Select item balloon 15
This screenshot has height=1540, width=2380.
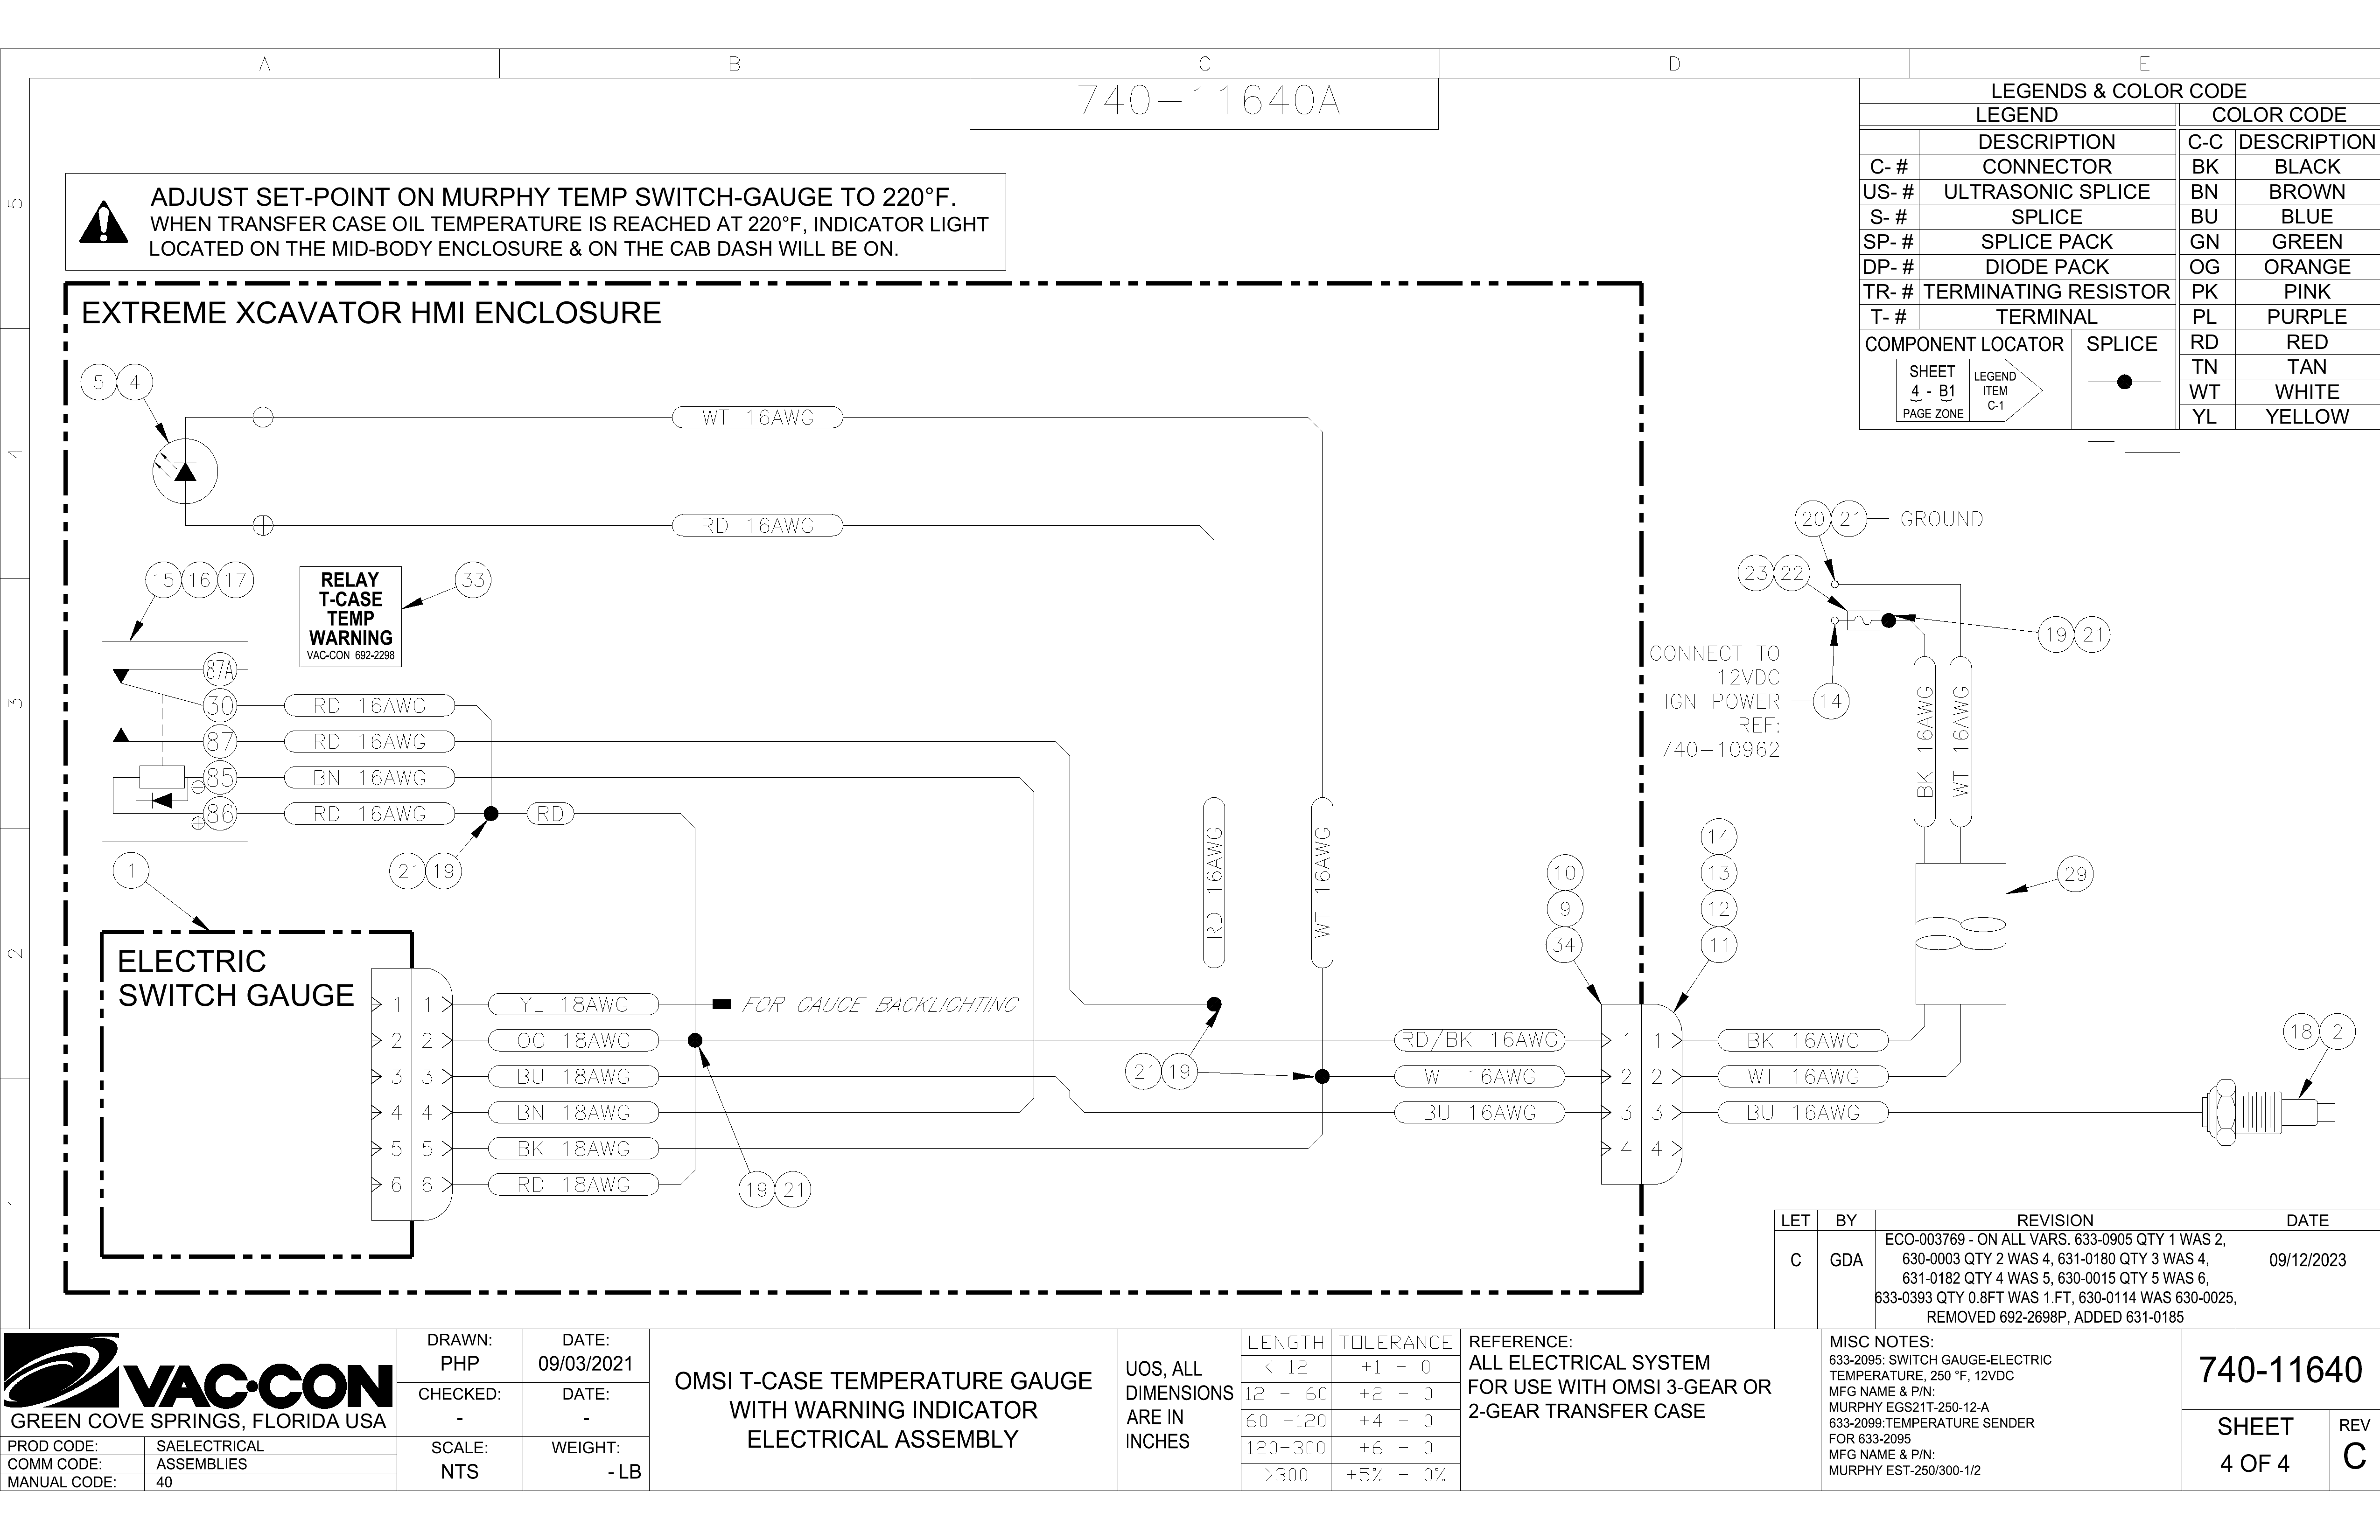163,580
